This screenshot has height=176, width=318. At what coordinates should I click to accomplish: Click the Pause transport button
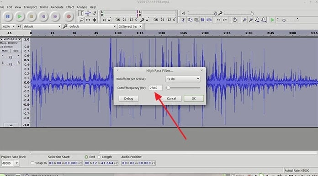click(8, 16)
